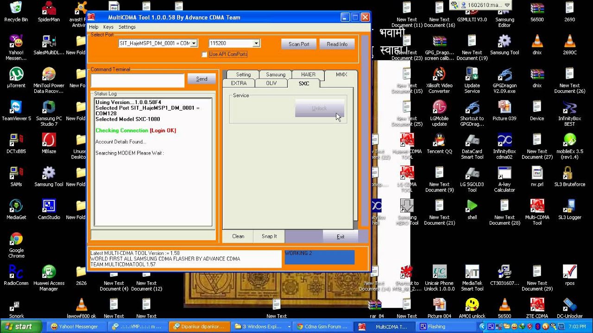Open the Xilisoft Video Converter icon
This screenshot has height=333, width=593.
(x=439, y=80)
